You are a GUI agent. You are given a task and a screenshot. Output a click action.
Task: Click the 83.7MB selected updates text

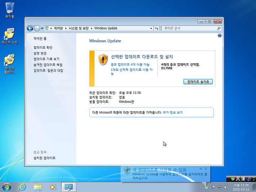coord(166,68)
